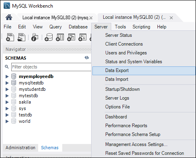Click the world database icon
The height and width of the screenshot is (158, 196).
(14, 121)
